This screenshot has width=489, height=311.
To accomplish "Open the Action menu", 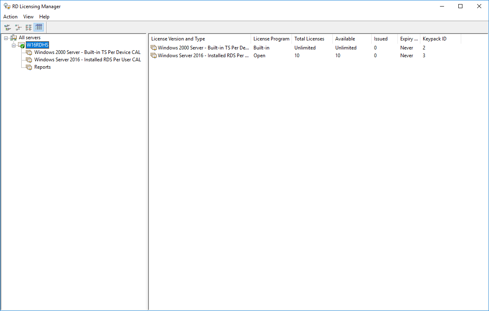I will point(10,17).
